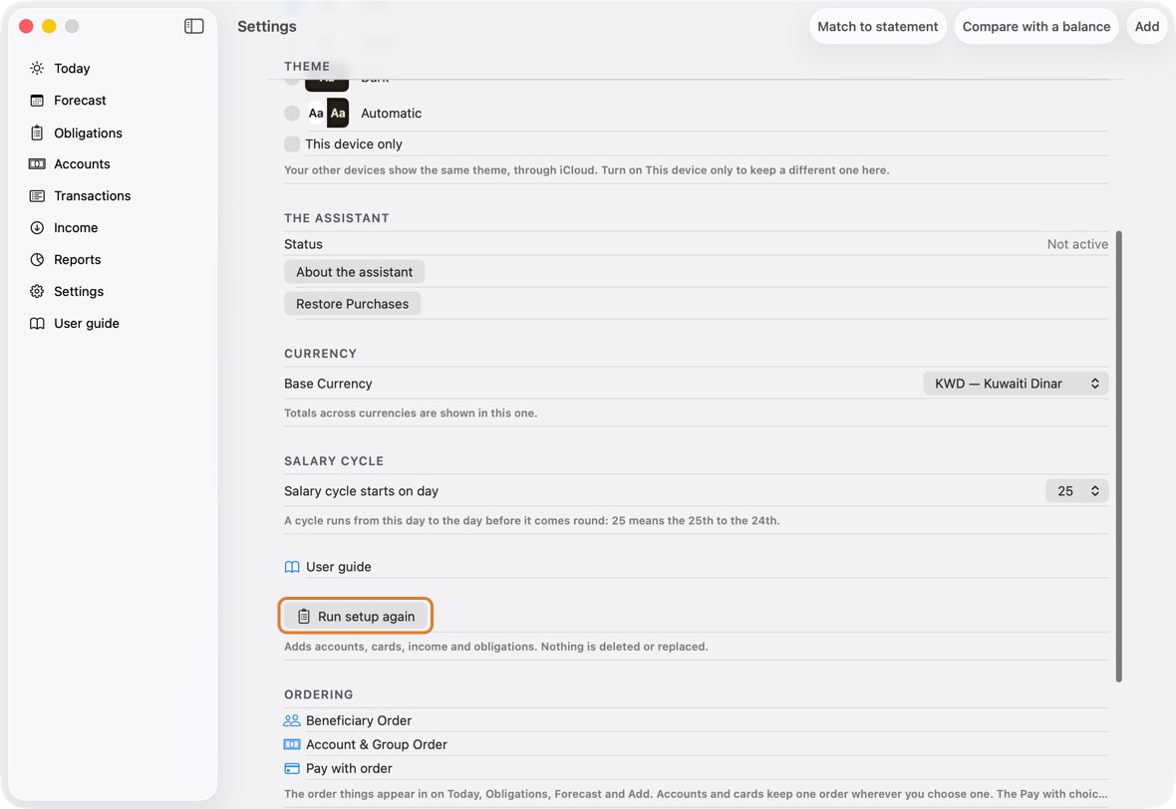Image resolution: width=1176 pixels, height=809 pixels.
Task: Click Restore Purchases
Action: pos(353,304)
